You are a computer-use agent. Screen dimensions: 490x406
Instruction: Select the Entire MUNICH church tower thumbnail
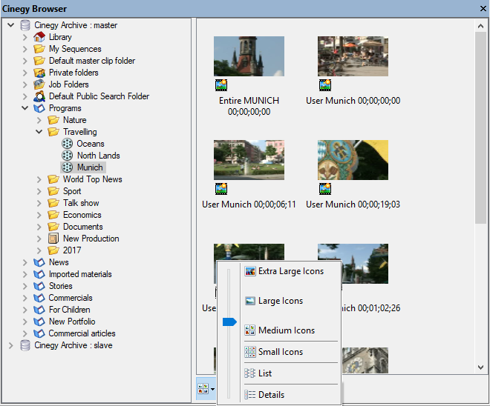tap(249, 56)
